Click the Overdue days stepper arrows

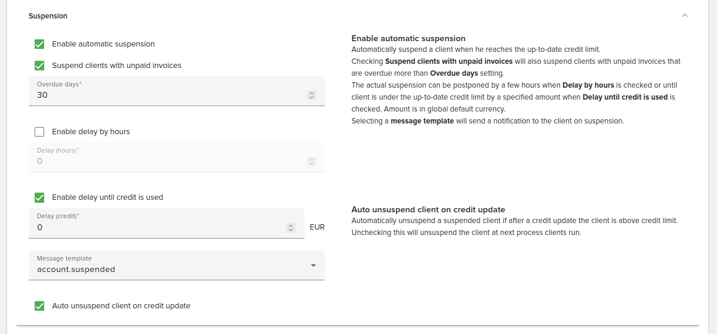coord(312,95)
